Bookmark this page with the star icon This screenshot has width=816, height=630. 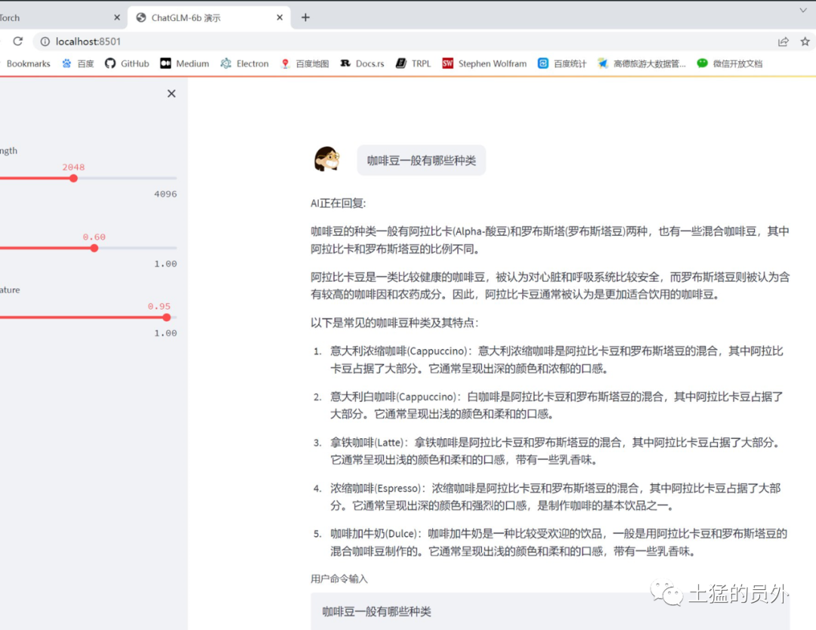click(x=805, y=42)
